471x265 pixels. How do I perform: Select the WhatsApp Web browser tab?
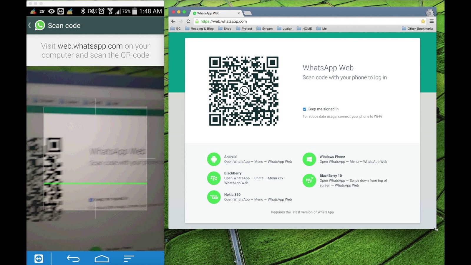click(x=216, y=13)
